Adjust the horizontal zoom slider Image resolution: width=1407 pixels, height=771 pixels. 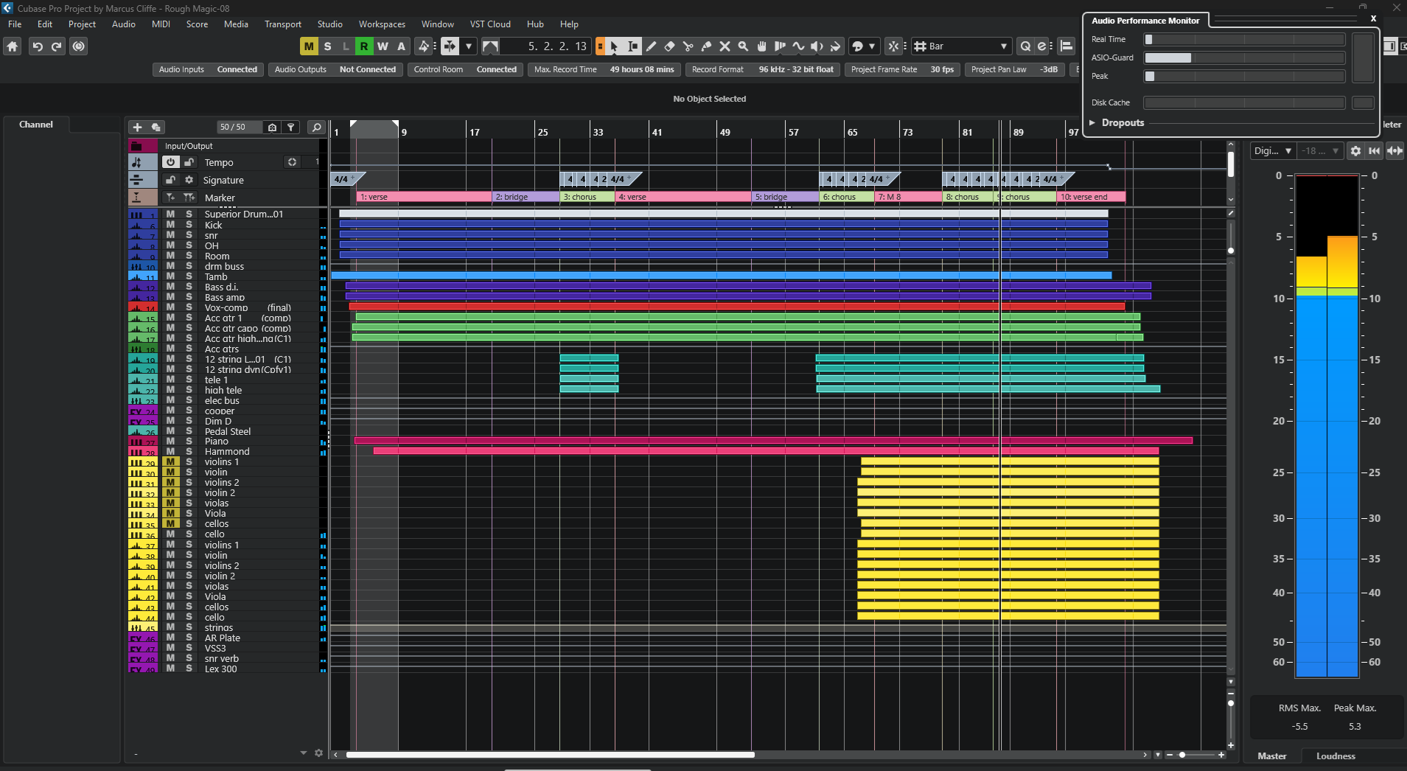[1182, 755]
